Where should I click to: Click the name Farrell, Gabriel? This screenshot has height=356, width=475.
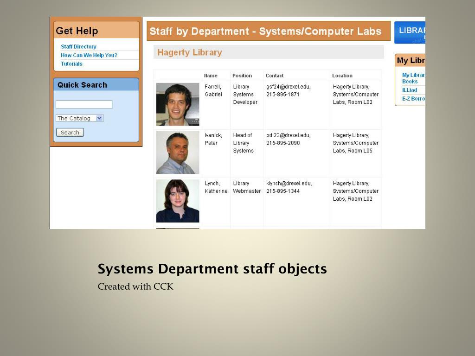[213, 90]
